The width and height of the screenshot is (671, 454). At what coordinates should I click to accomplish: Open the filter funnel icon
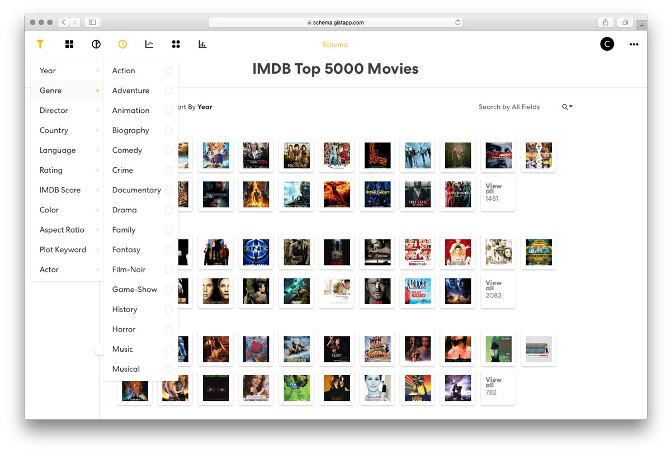(x=40, y=44)
